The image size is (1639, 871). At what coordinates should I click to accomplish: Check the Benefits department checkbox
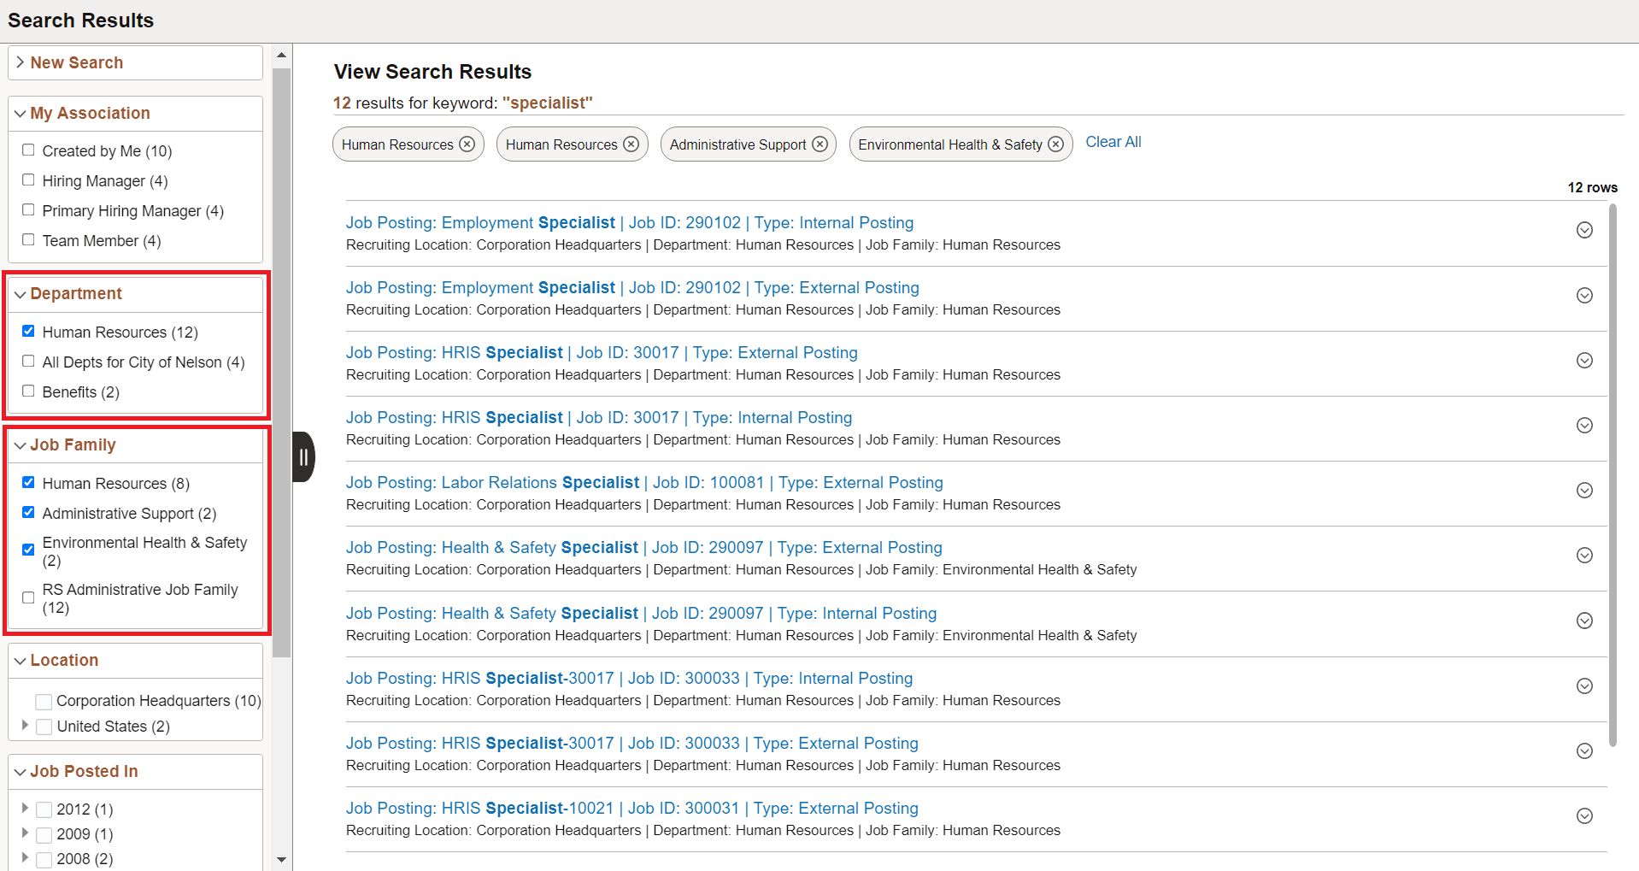click(x=28, y=391)
